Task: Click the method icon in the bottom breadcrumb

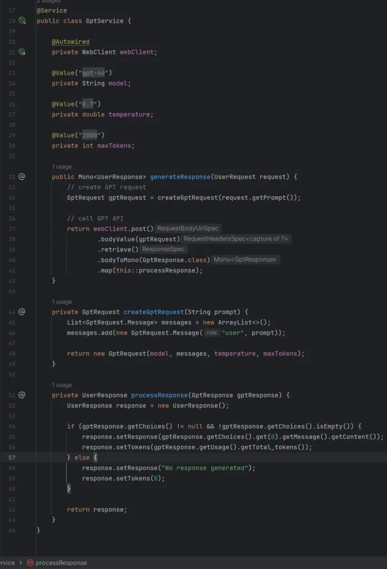Action: [30, 562]
